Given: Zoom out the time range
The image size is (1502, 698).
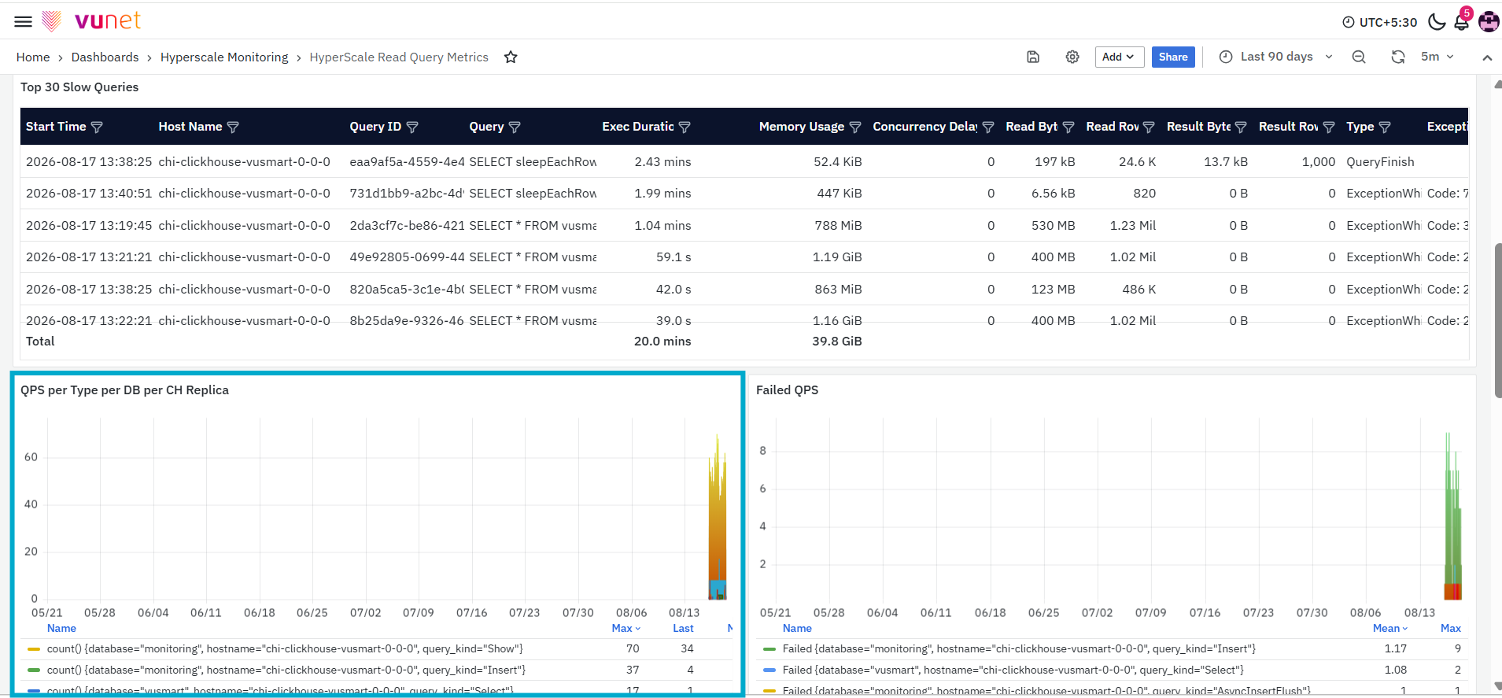Looking at the screenshot, I should [x=1359, y=57].
